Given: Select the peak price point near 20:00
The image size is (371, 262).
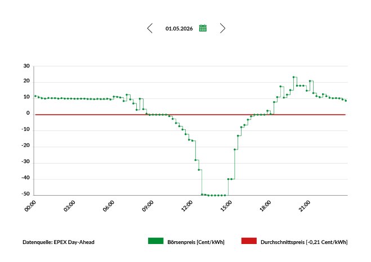Looking at the screenshot, I should 293,77.
